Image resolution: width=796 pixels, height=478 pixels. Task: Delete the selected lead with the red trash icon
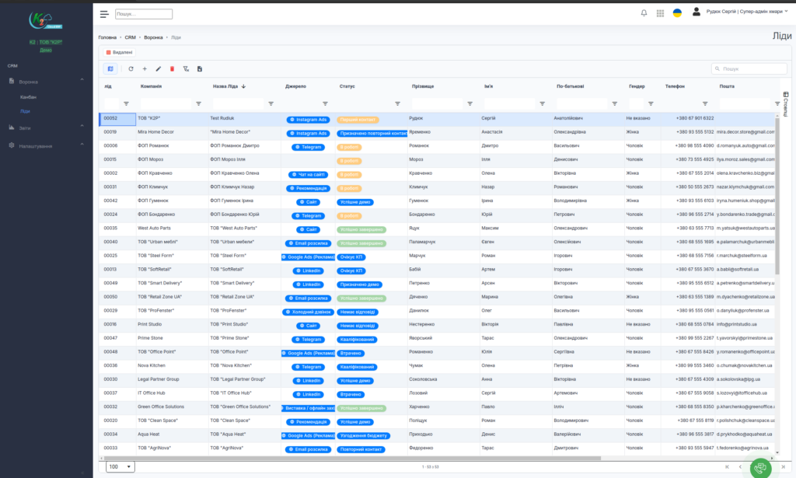pyautogui.click(x=172, y=69)
